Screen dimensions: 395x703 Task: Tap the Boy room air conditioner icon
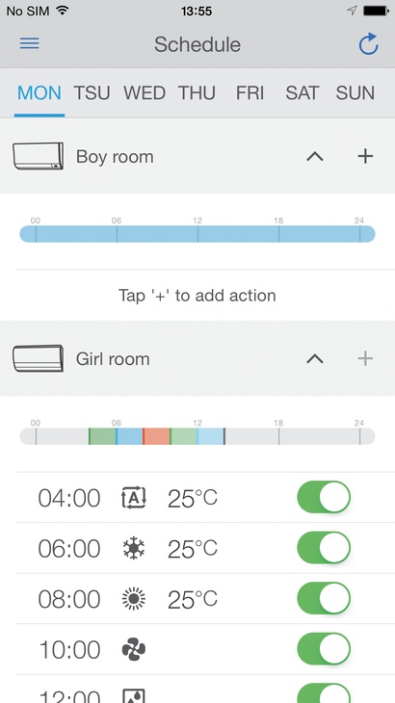[x=39, y=156]
